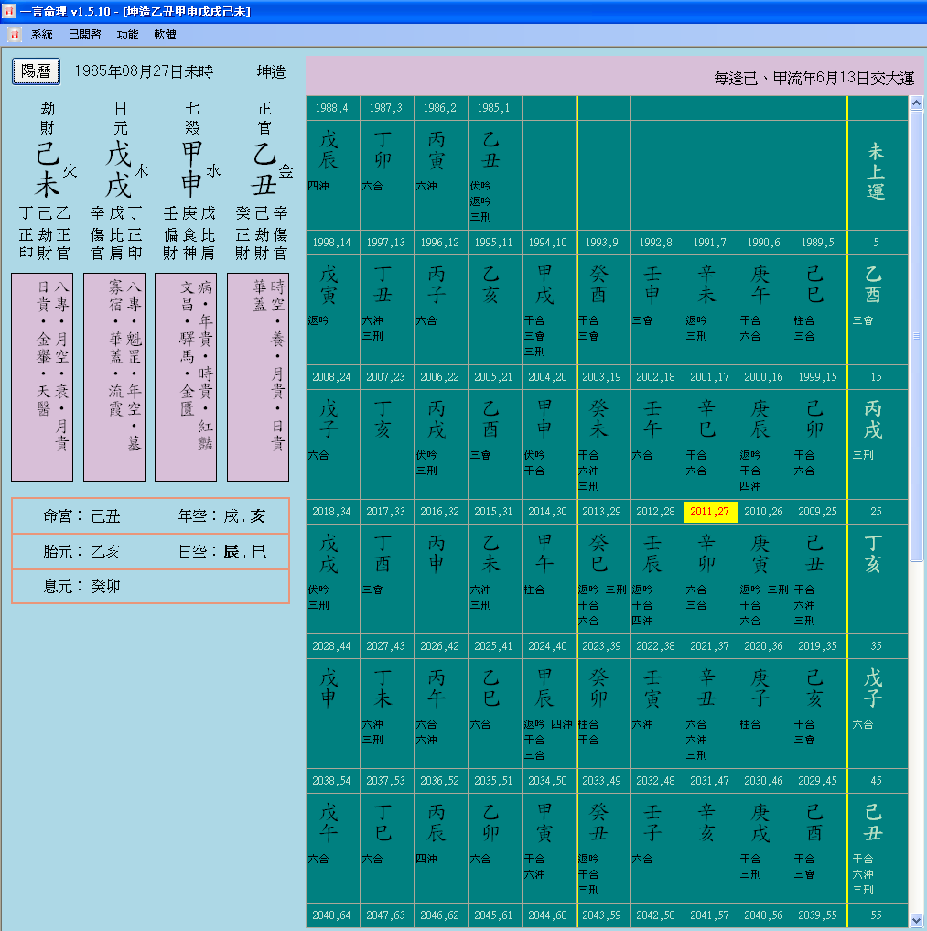Click the 命宮:己丑 entry
Viewport: 927px width, 931px height.
81,516
